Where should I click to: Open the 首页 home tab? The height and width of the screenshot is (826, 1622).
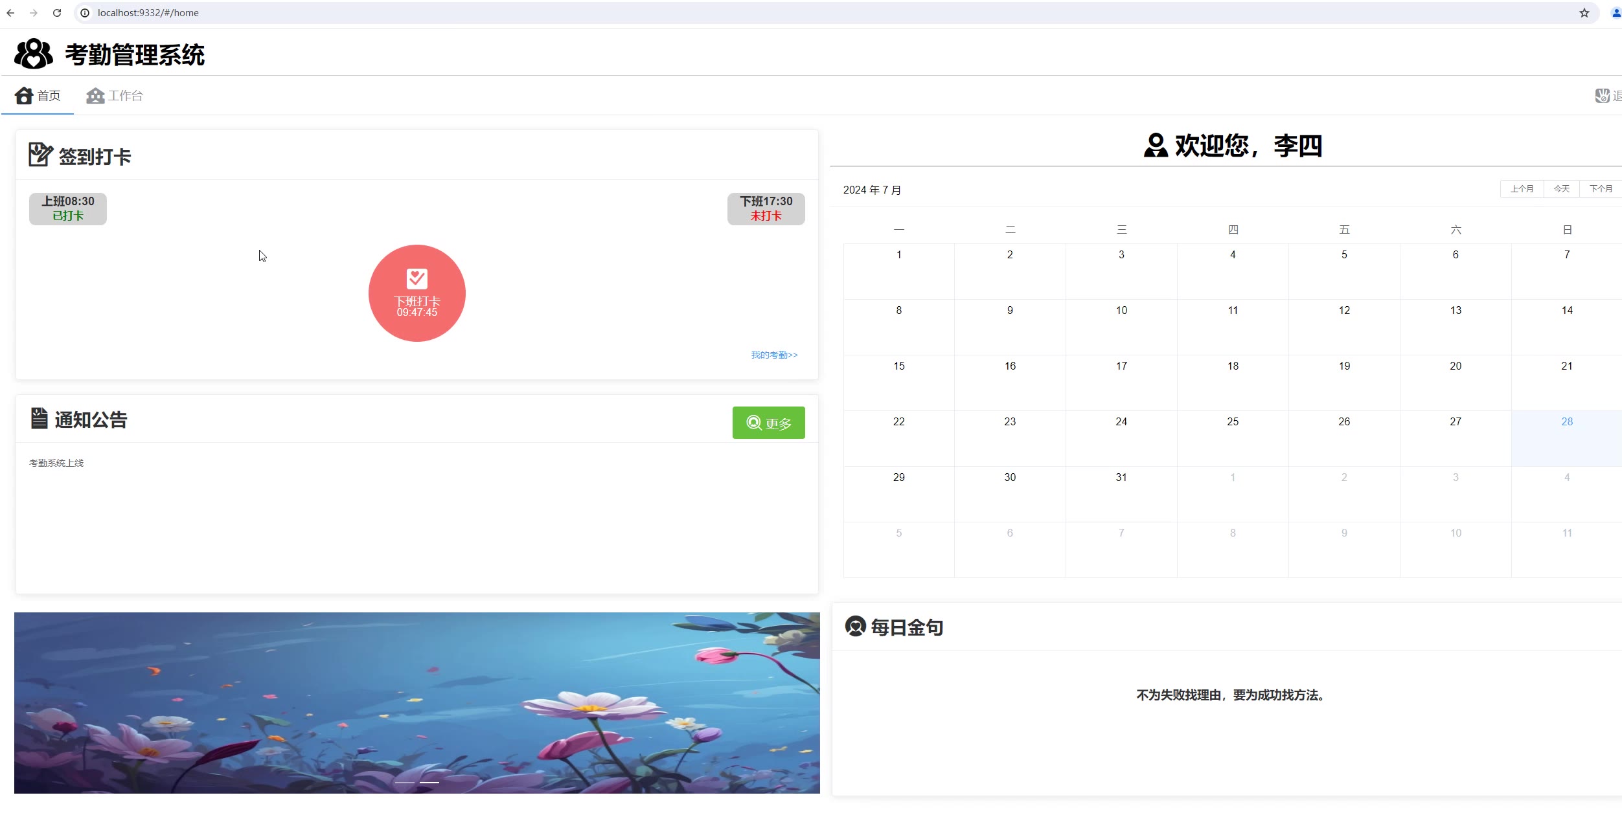click(38, 96)
